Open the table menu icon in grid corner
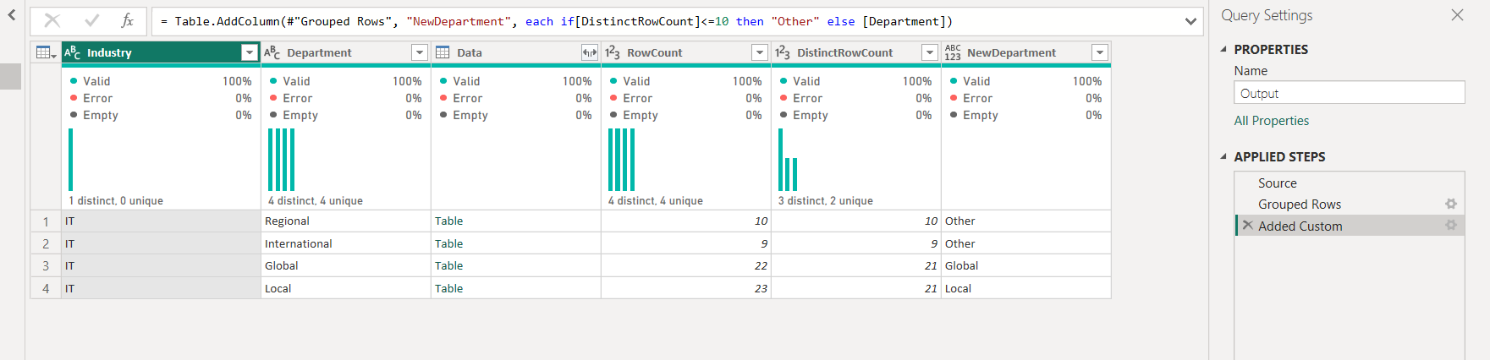The image size is (1490, 360). 46,52
